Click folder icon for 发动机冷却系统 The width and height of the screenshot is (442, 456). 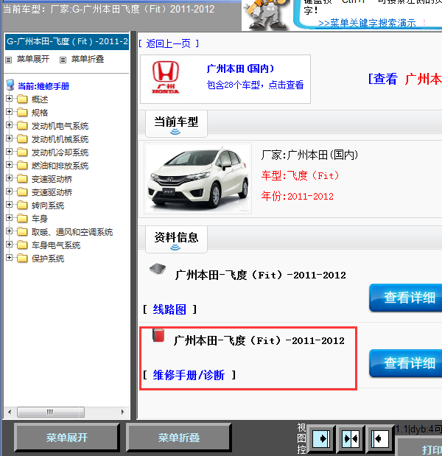(22, 152)
